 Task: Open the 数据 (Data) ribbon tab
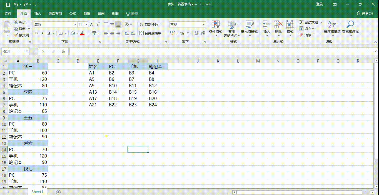[x=87, y=14]
